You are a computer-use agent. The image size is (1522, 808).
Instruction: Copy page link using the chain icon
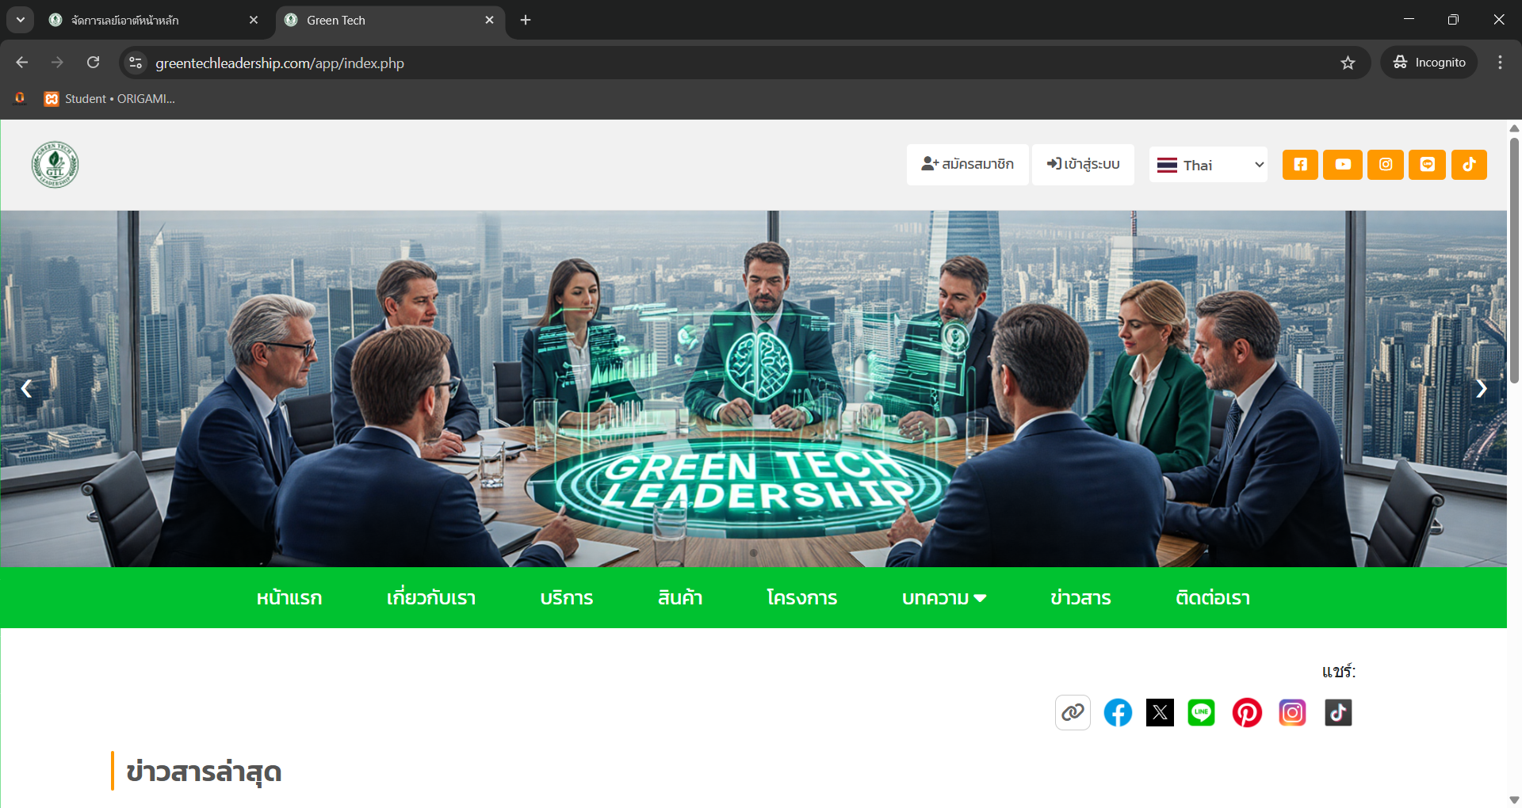coord(1073,712)
